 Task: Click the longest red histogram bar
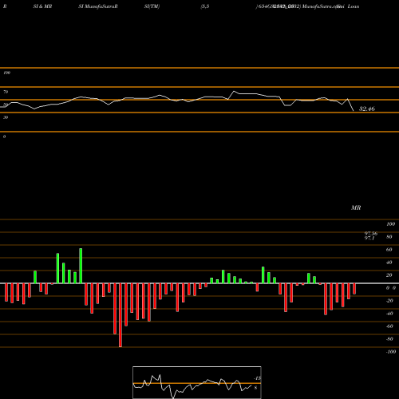[120, 315]
